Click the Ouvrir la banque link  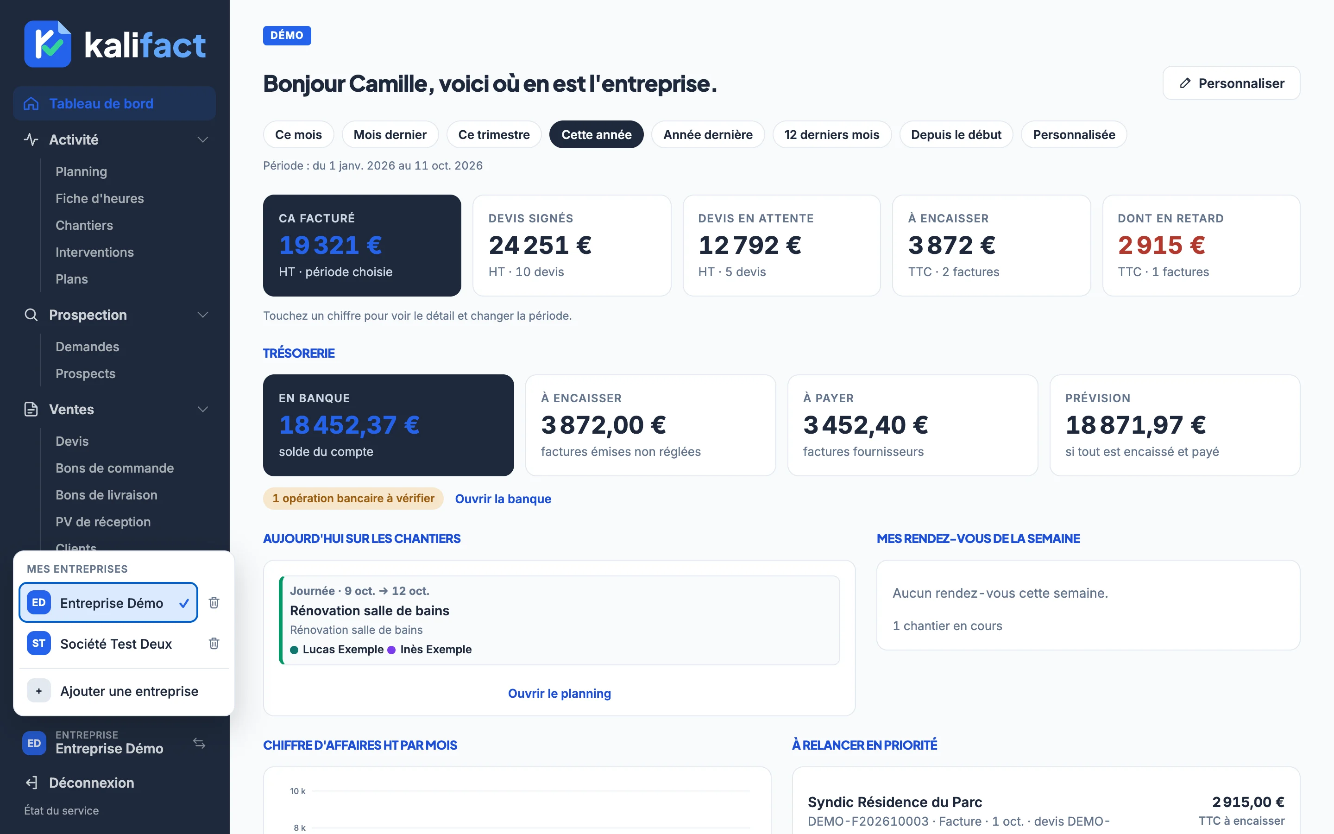(x=503, y=499)
